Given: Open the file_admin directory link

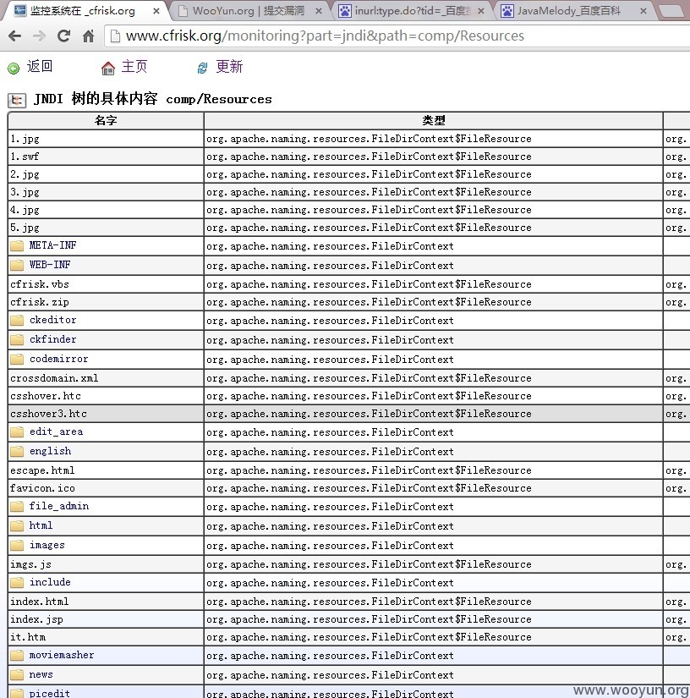Looking at the screenshot, I should [59, 506].
